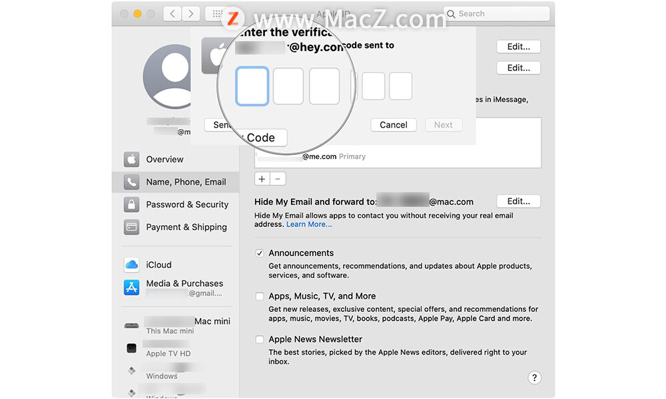Select Name, Phone, Email phone icon
This screenshot has width=666, height=399.
[x=131, y=182]
